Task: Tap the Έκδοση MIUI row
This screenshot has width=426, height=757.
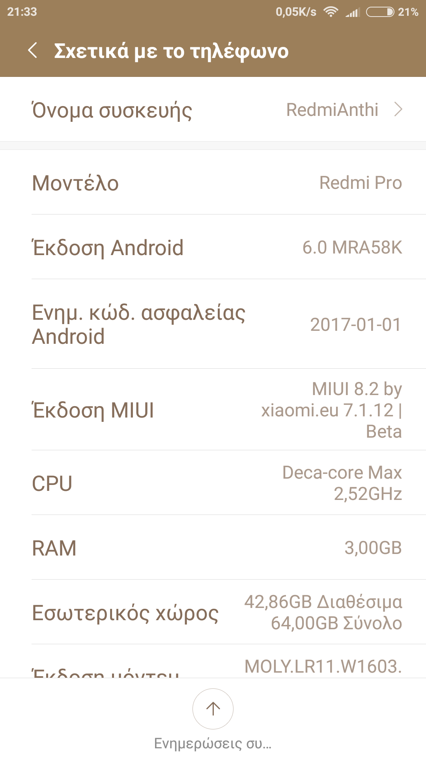Action: click(213, 410)
